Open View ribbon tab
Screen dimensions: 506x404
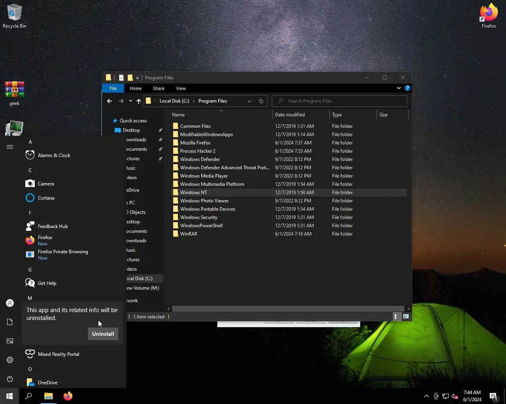[x=181, y=88]
